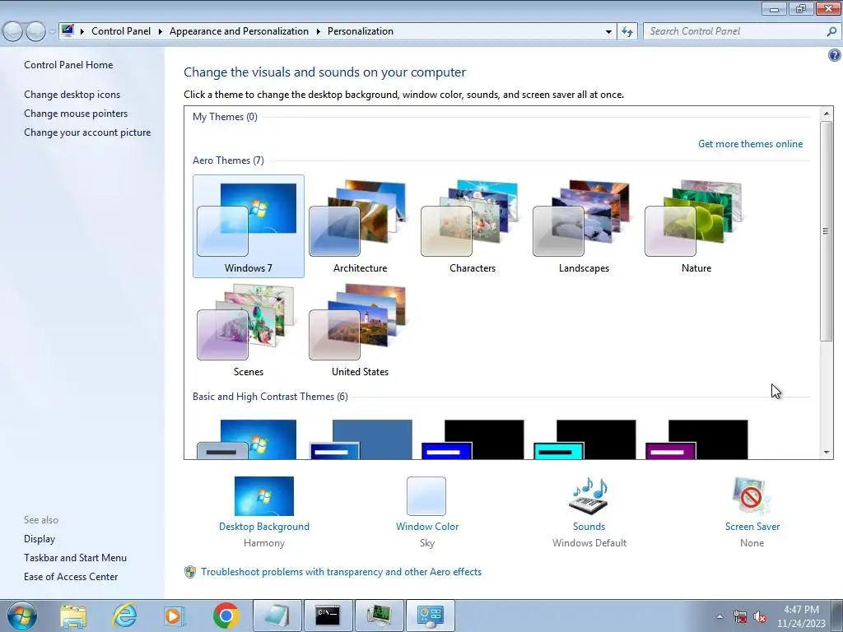This screenshot has width=843, height=632.
Task: Open Change your account picture
Action: click(87, 132)
